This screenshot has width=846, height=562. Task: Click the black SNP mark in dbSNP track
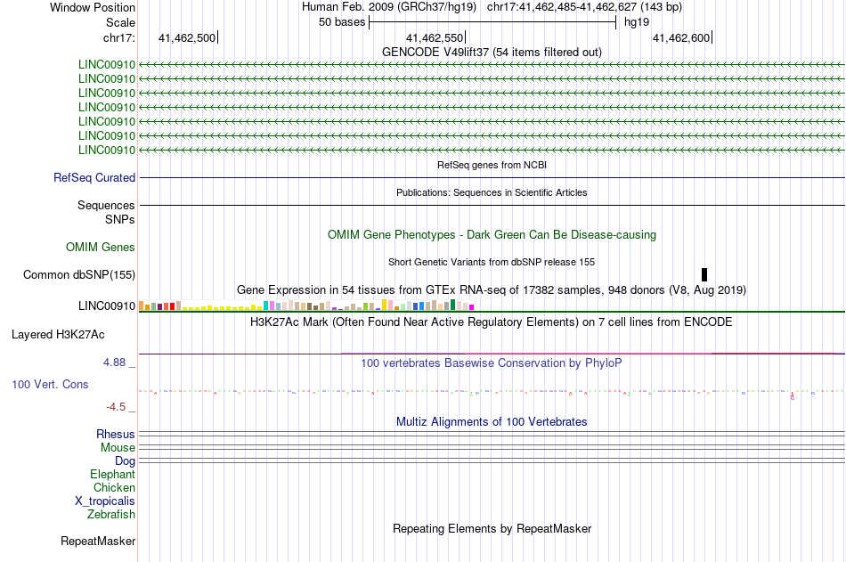point(704,274)
